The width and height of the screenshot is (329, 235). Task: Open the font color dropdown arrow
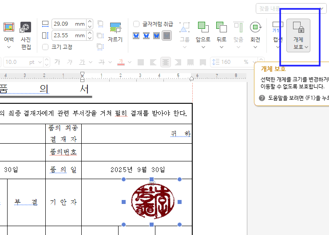(130, 62)
